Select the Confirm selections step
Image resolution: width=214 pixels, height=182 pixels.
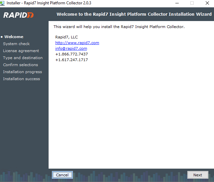(x=21, y=65)
